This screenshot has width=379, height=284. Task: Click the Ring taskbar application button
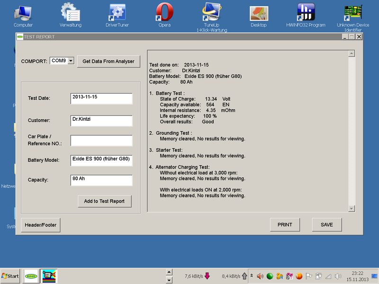(31, 275)
